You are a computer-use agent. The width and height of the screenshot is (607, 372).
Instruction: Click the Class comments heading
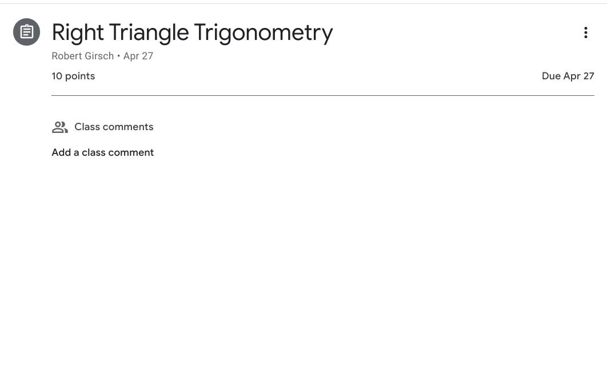point(114,127)
